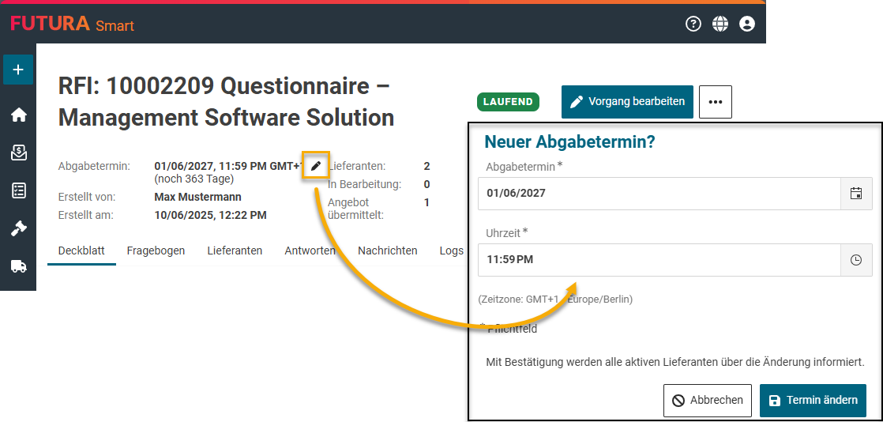Open the help question mark icon
883x422 pixels.
click(x=693, y=24)
